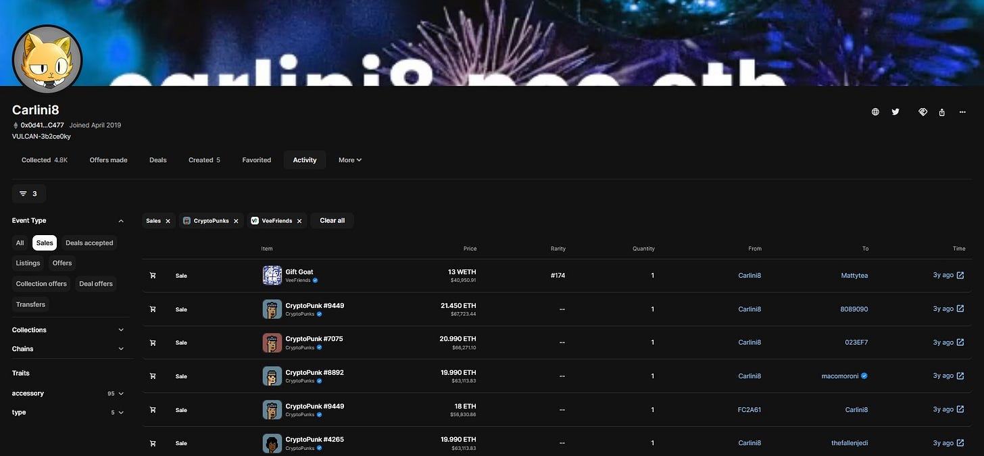Toggle the Collection offers event filter
The image size is (984, 456).
(41, 284)
